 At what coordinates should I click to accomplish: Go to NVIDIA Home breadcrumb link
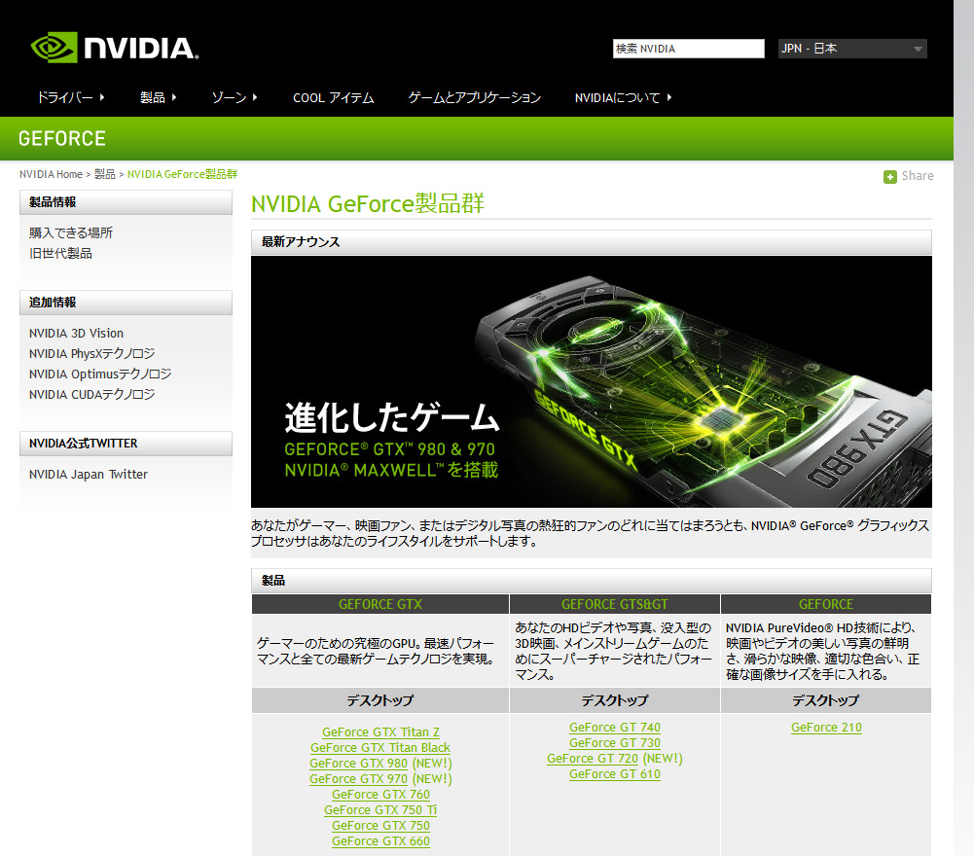click(x=51, y=174)
